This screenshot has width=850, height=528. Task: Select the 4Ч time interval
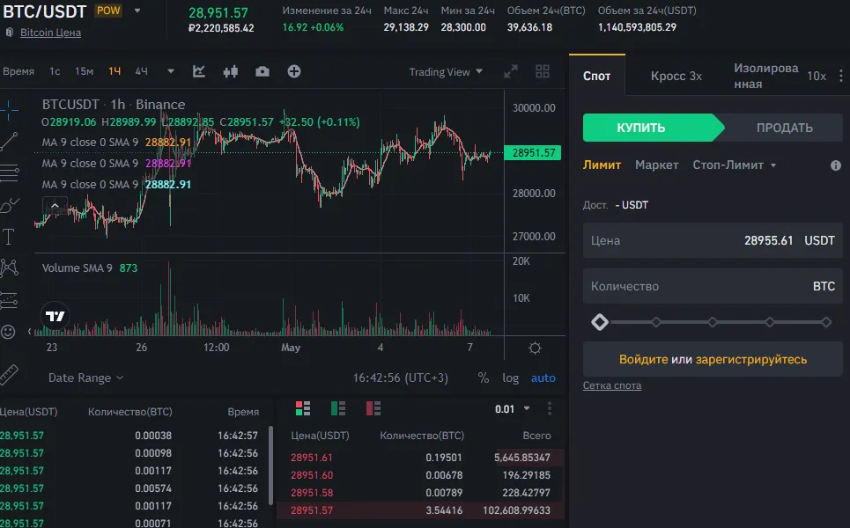142,71
